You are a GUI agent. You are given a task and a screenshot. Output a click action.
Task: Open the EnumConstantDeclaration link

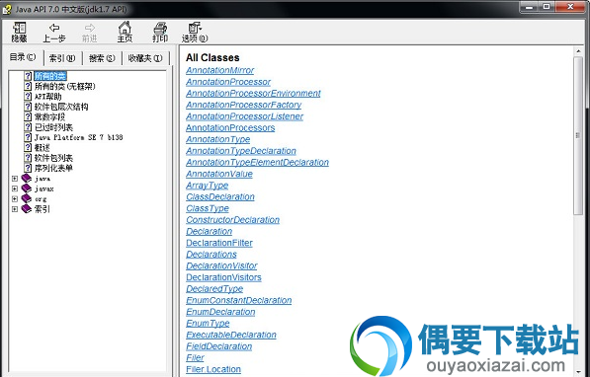pyautogui.click(x=239, y=300)
